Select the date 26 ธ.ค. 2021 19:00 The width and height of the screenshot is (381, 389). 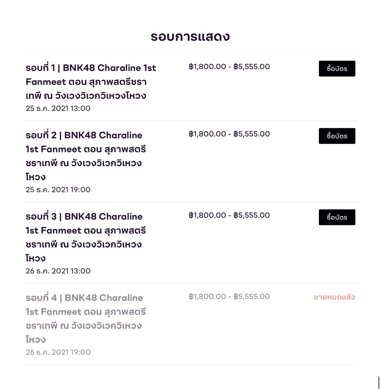58,352
